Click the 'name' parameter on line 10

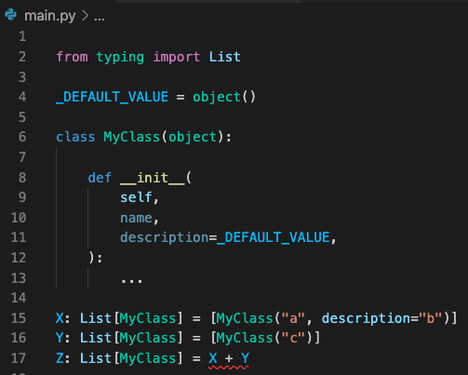pyautogui.click(x=136, y=218)
